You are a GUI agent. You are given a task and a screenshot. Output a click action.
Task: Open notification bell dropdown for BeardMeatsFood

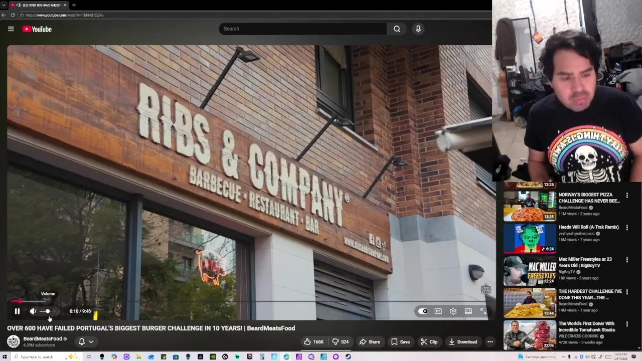pos(86,341)
